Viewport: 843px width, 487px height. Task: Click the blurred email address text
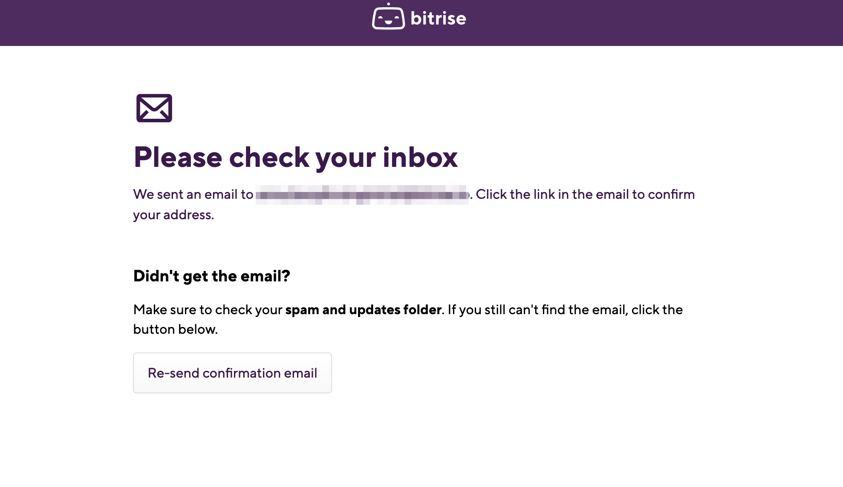362,195
